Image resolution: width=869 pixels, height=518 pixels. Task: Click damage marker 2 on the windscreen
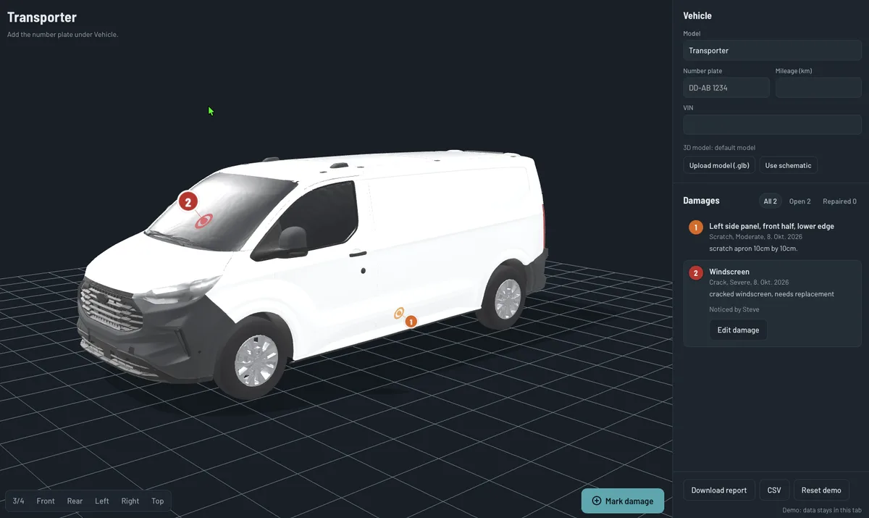coord(188,202)
